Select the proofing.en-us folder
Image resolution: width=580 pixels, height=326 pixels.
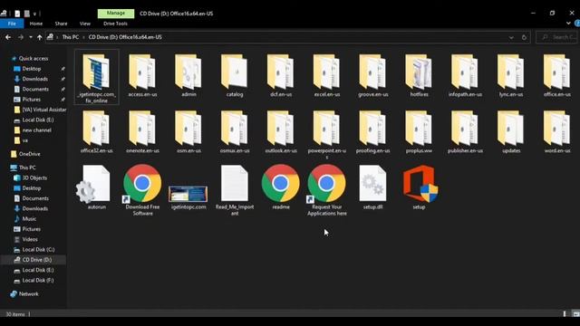(372, 132)
